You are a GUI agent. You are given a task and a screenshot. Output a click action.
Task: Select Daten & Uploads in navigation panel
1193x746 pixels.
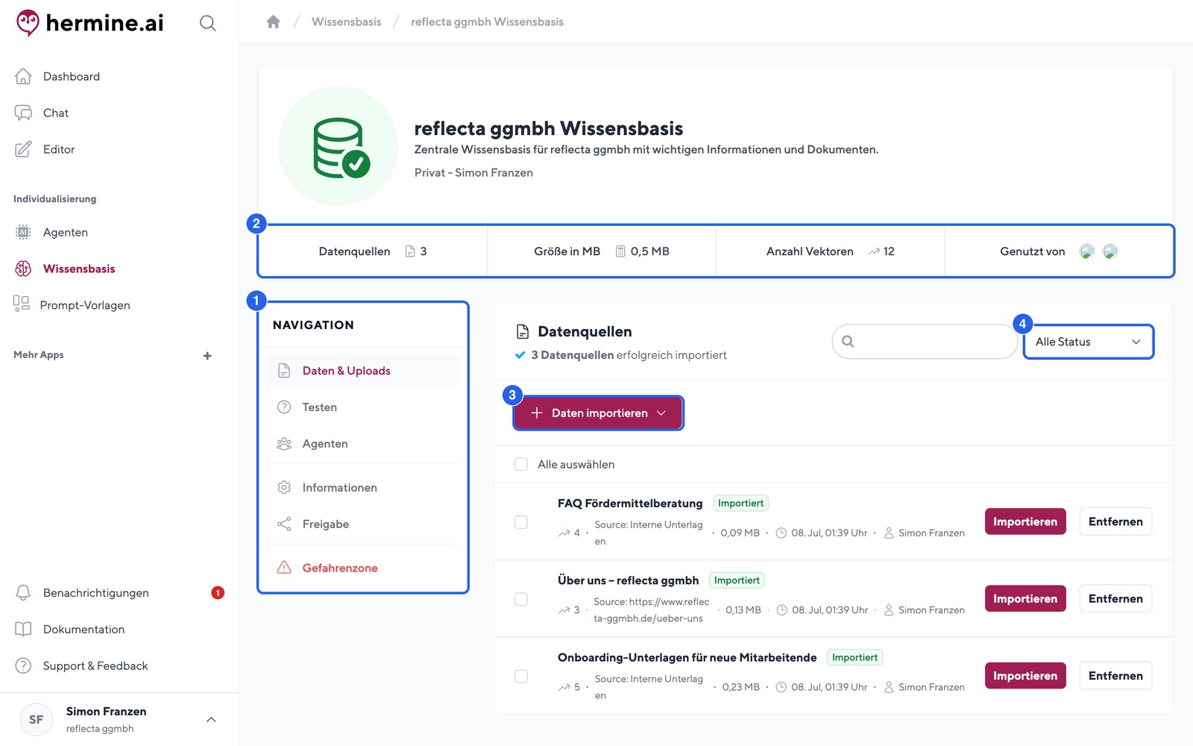coord(363,371)
